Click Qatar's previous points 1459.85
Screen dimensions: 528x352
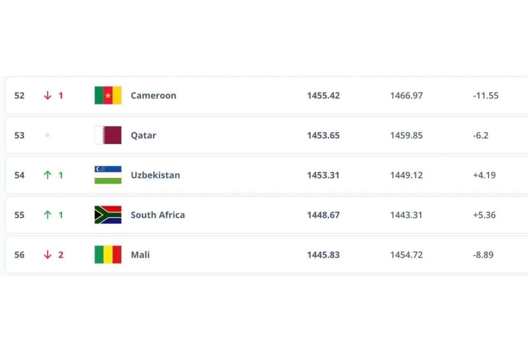[406, 135]
